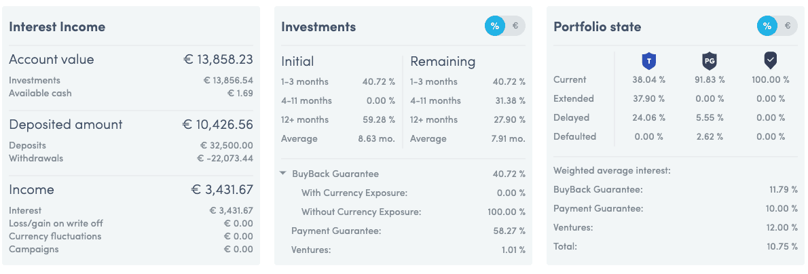Viewport: 808px width, 274px height.
Task: Click the BuyBack Guarantee row label
Action: [335, 174]
